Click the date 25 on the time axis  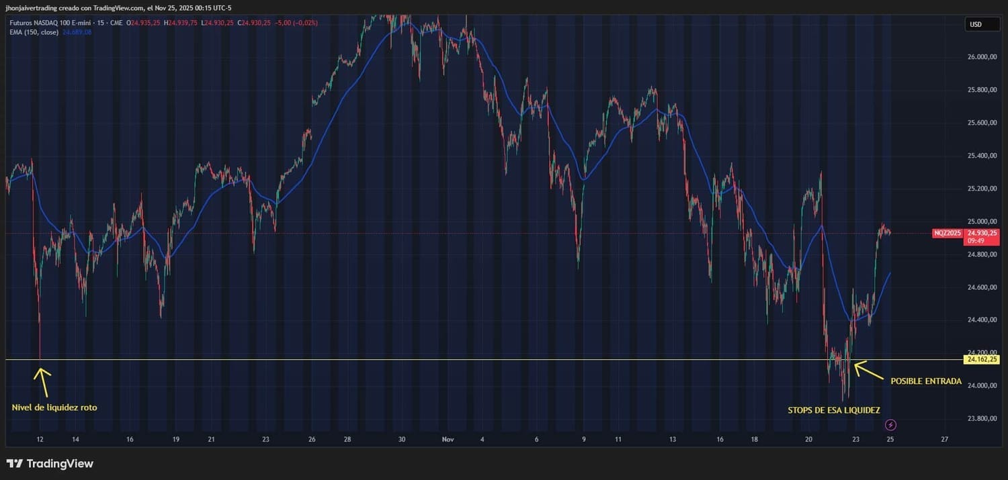point(890,440)
